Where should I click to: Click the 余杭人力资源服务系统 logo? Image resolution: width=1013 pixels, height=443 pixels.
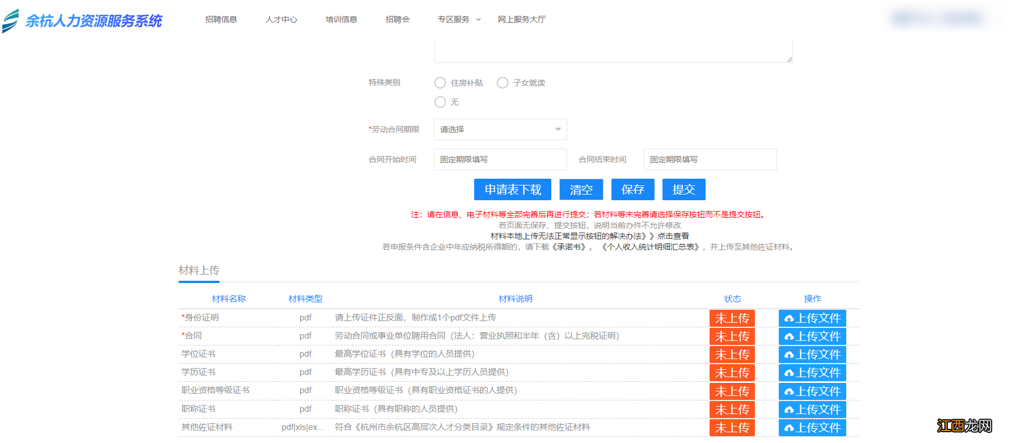pyautogui.click(x=82, y=20)
